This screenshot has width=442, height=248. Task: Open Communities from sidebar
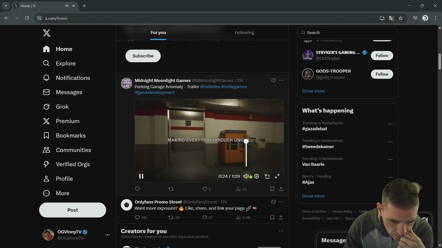coord(67,150)
